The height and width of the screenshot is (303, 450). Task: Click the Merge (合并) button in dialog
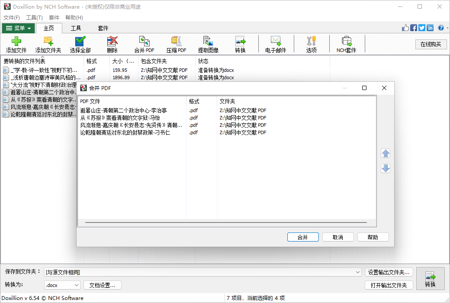coord(303,237)
